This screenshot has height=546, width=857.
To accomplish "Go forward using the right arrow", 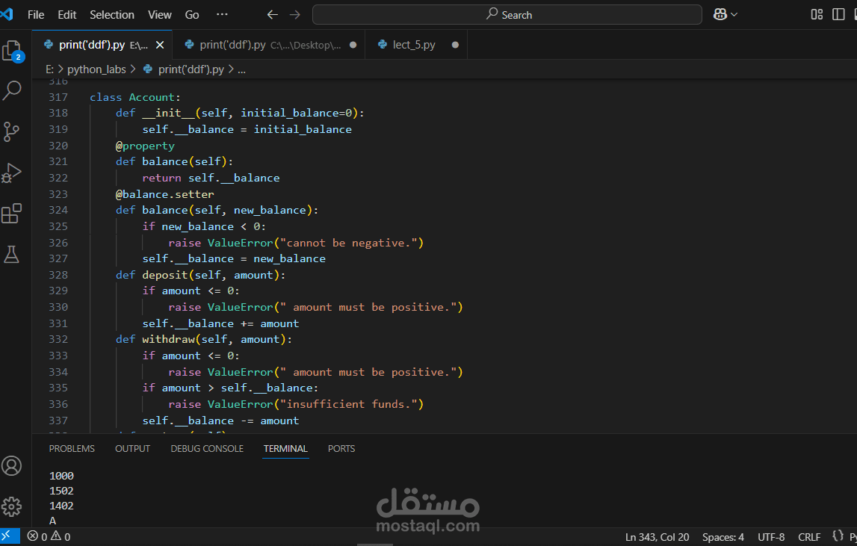I will (x=295, y=15).
